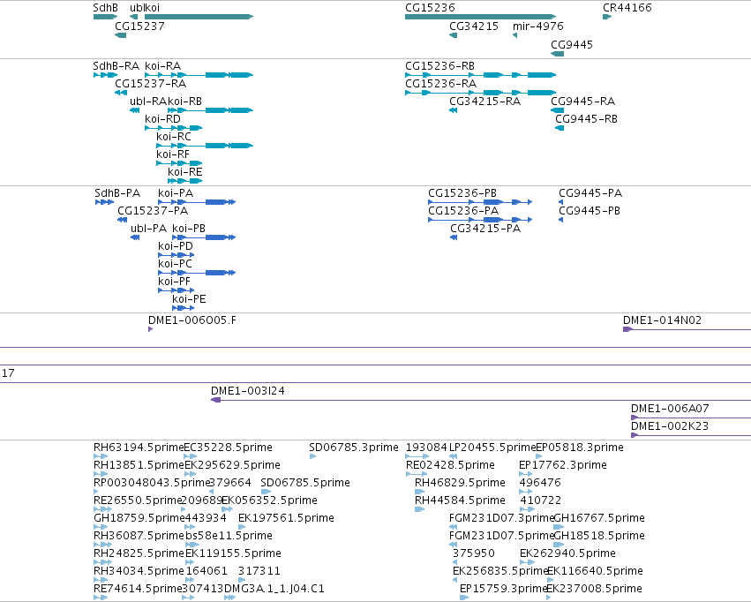
Task: Click the 375950 EST label
Action: pos(474,553)
